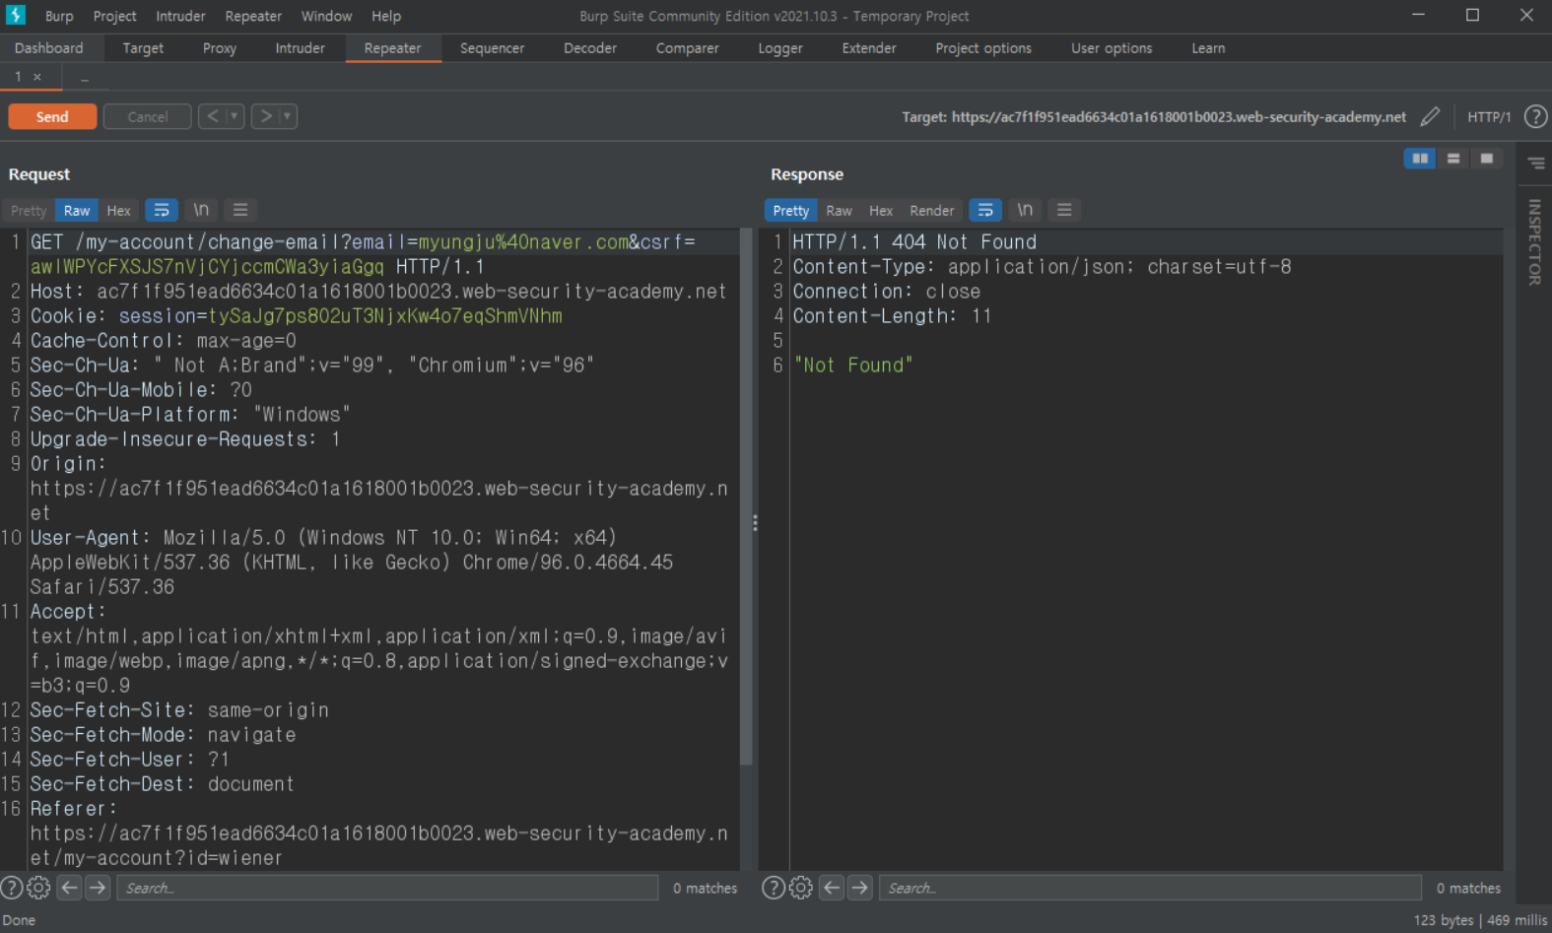
Task: Next match arrow in Request search
Action: click(98, 888)
